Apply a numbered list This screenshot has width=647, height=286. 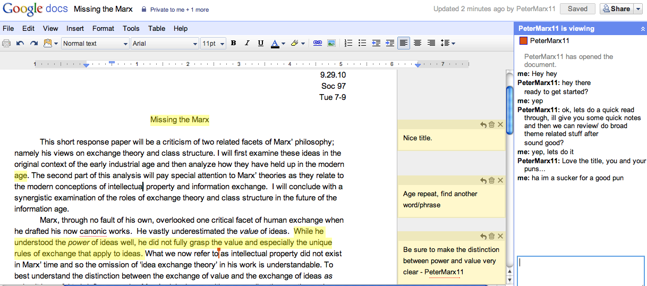[x=348, y=44]
